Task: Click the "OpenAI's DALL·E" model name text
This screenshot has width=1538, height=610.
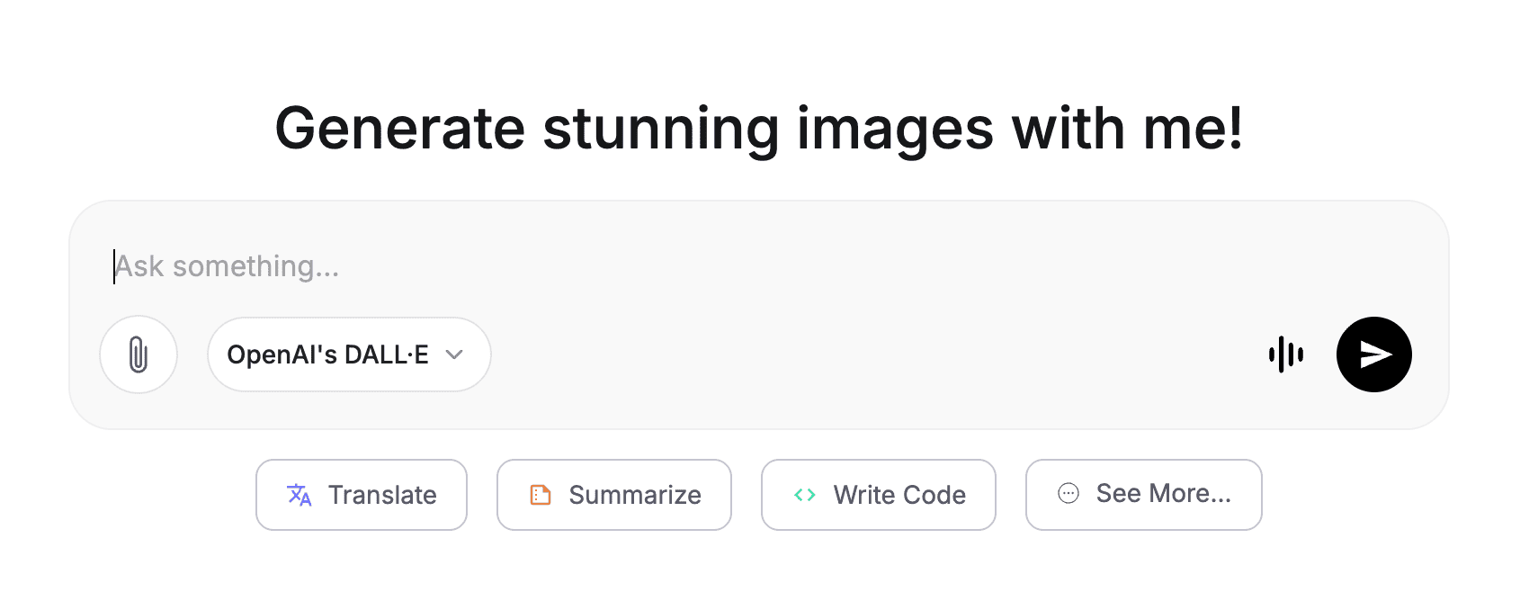Action: pyautogui.click(x=327, y=354)
